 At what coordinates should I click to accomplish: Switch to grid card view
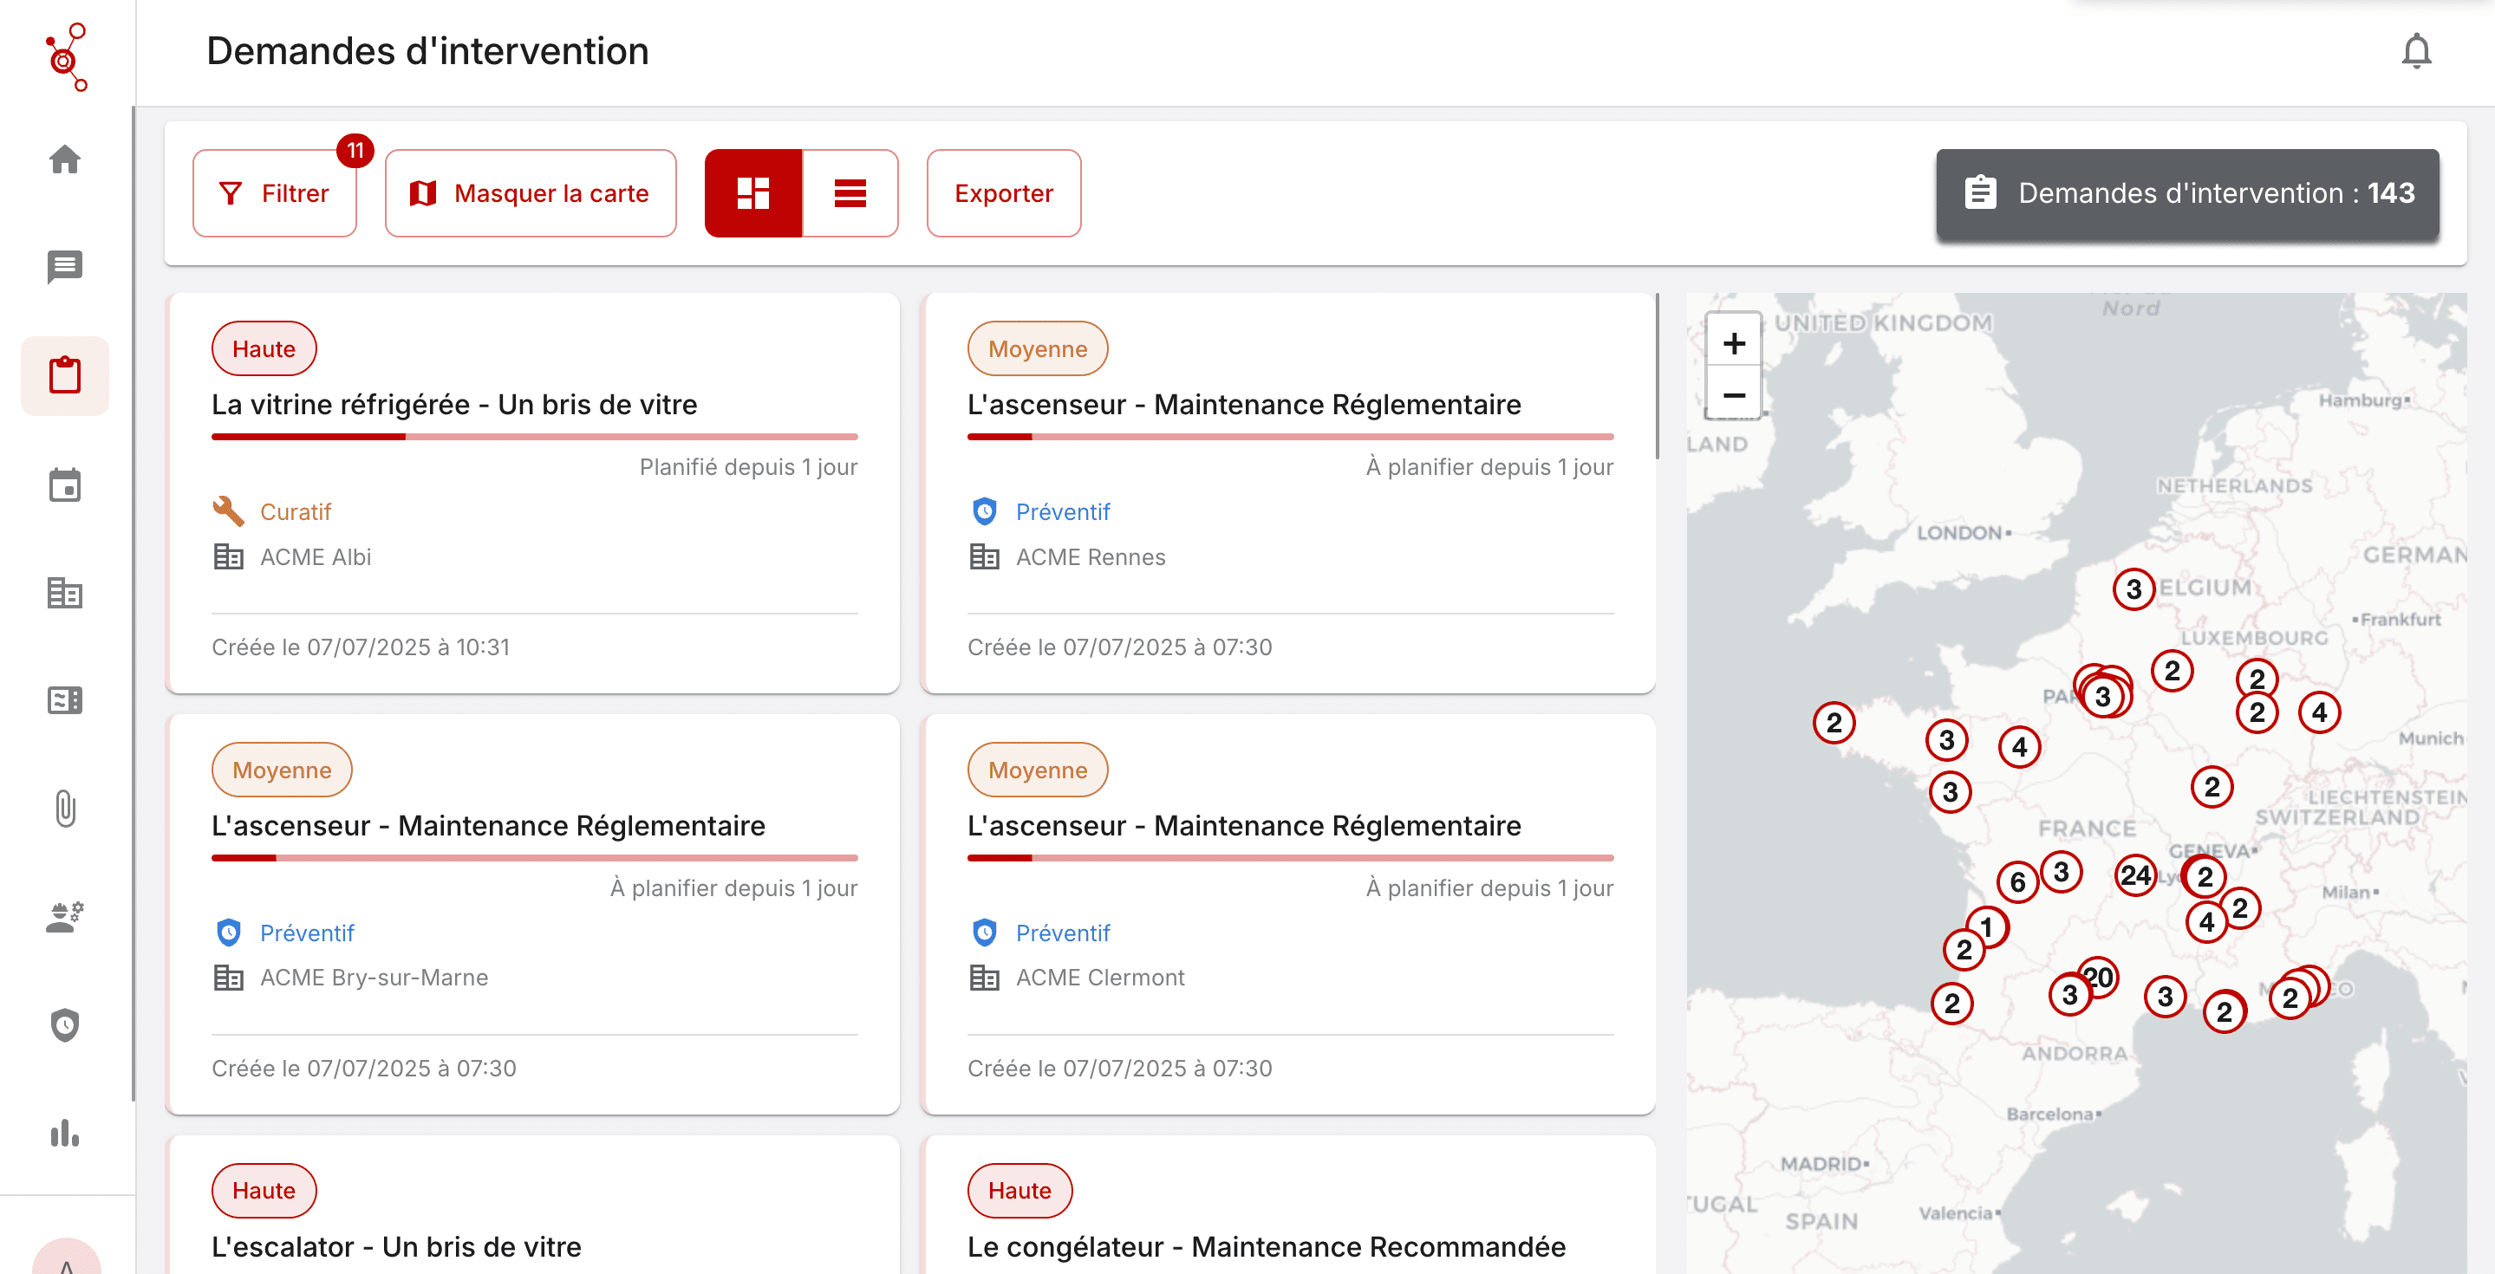coord(753,192)
